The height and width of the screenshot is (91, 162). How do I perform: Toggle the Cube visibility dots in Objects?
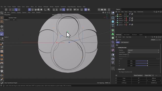pyautogui.click(x=126, y=14)
